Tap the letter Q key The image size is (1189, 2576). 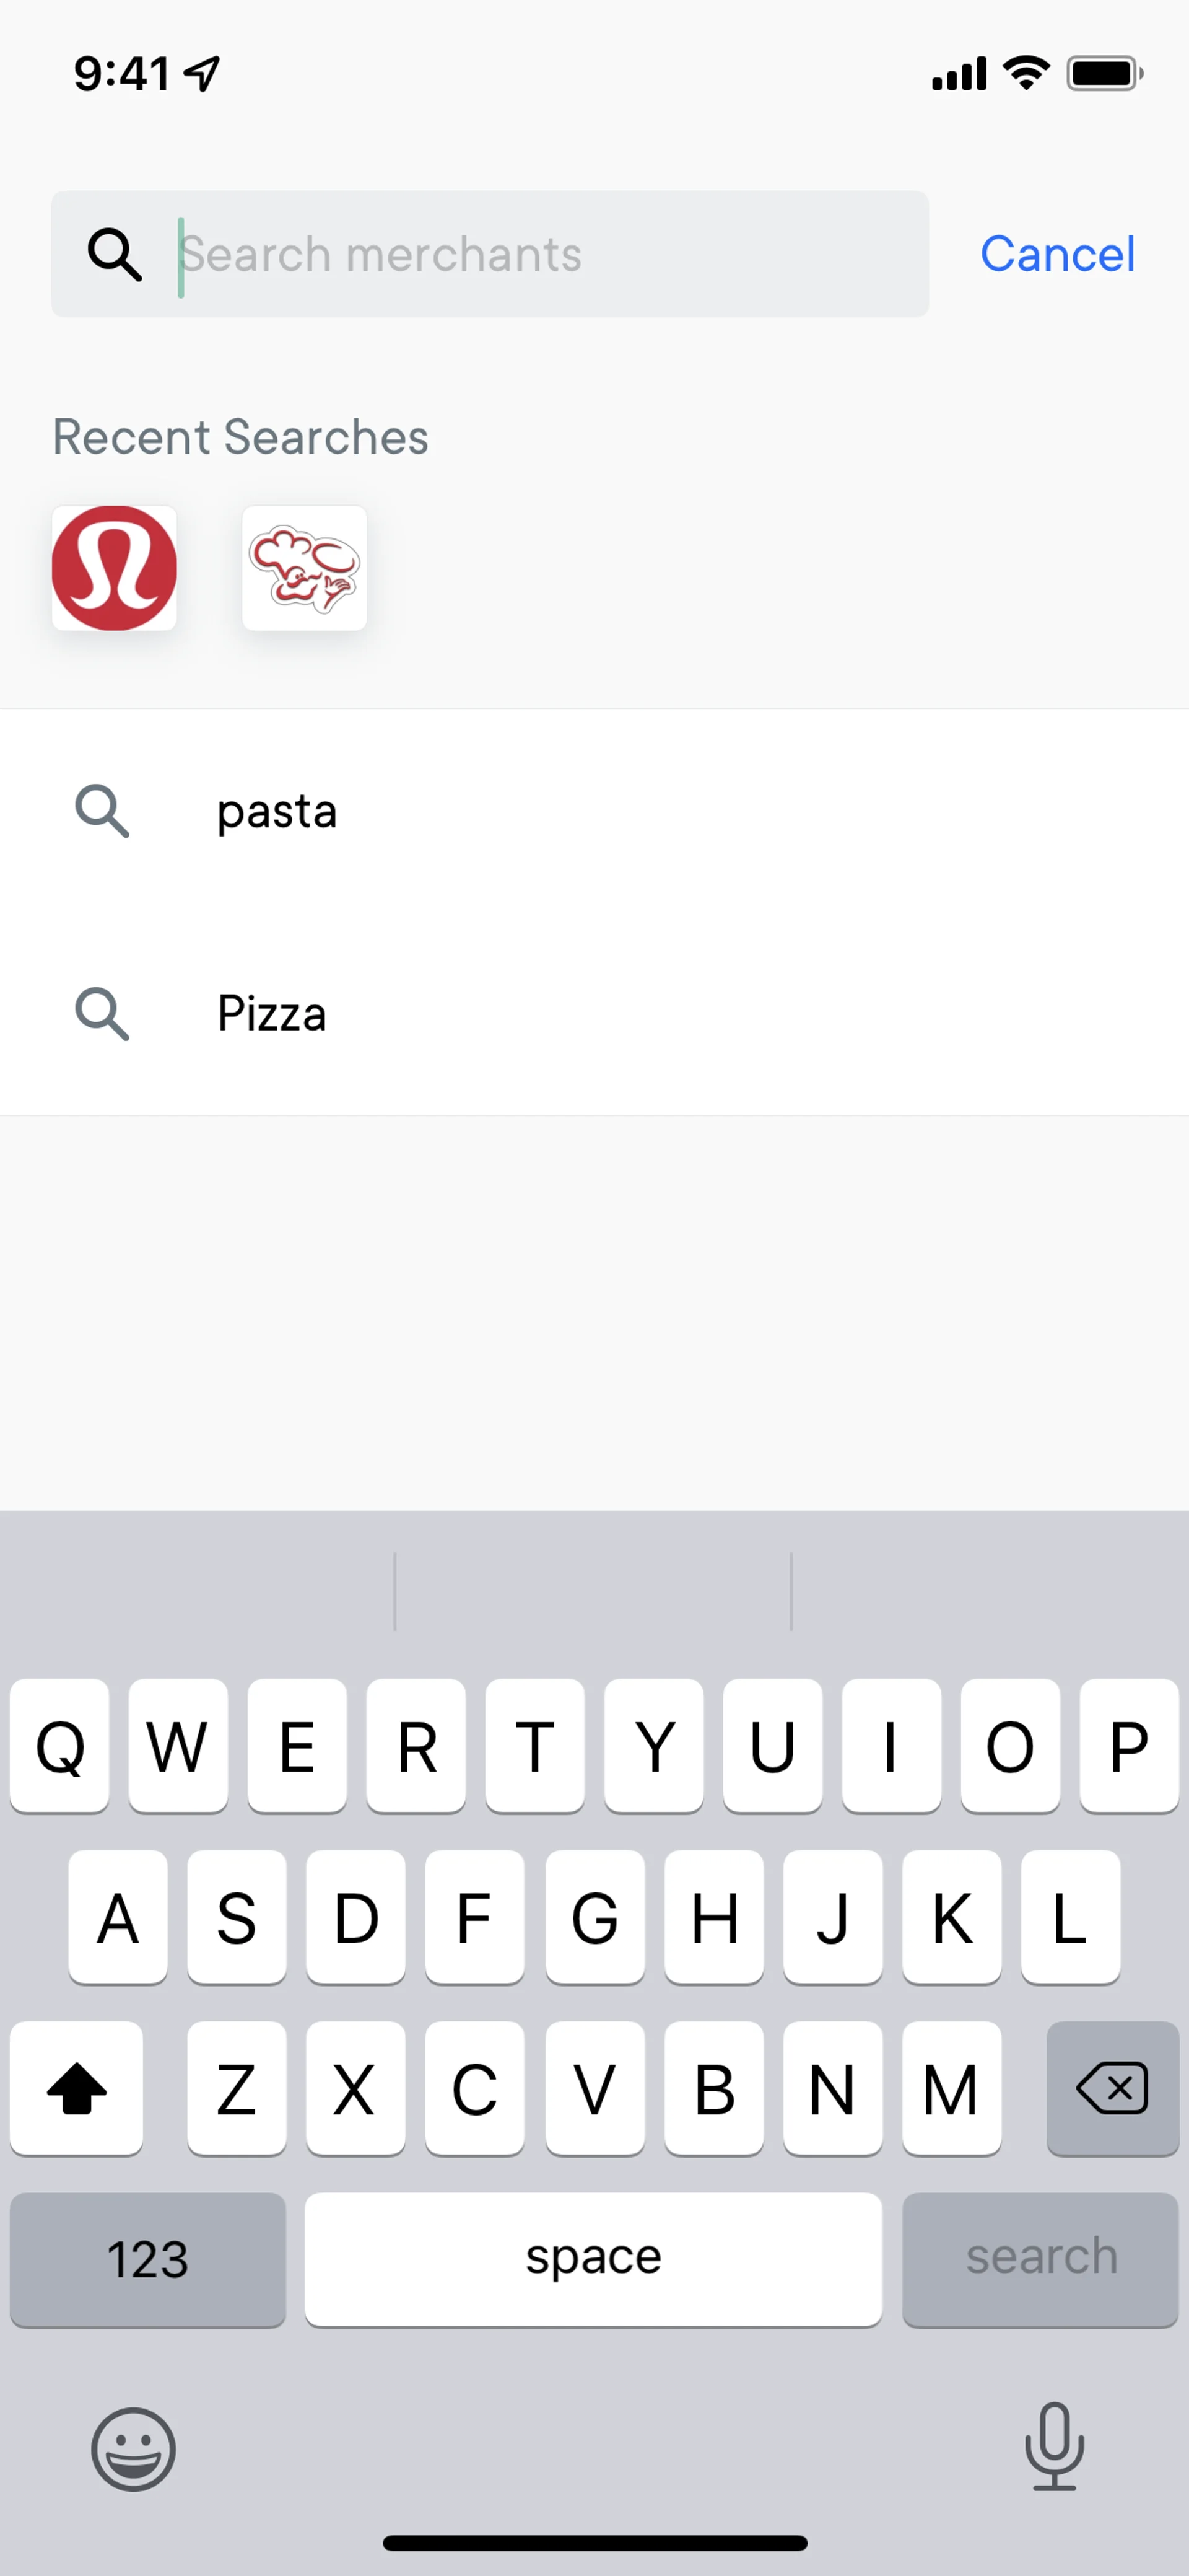tap(60, 1746)
